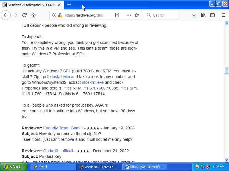Click the 6:05 AM system clock

pos(218,167)
